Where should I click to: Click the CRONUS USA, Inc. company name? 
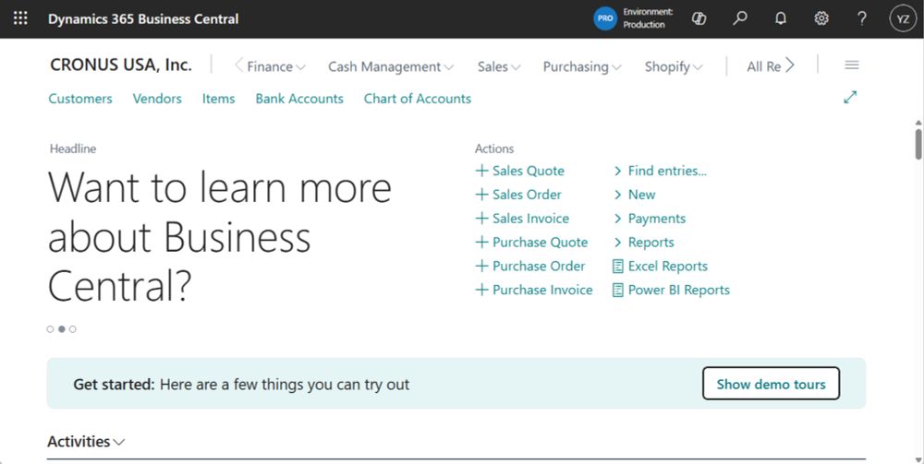121,65
